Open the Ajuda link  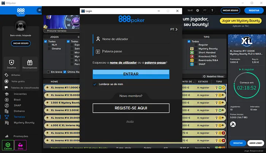[x=130, y=121]
